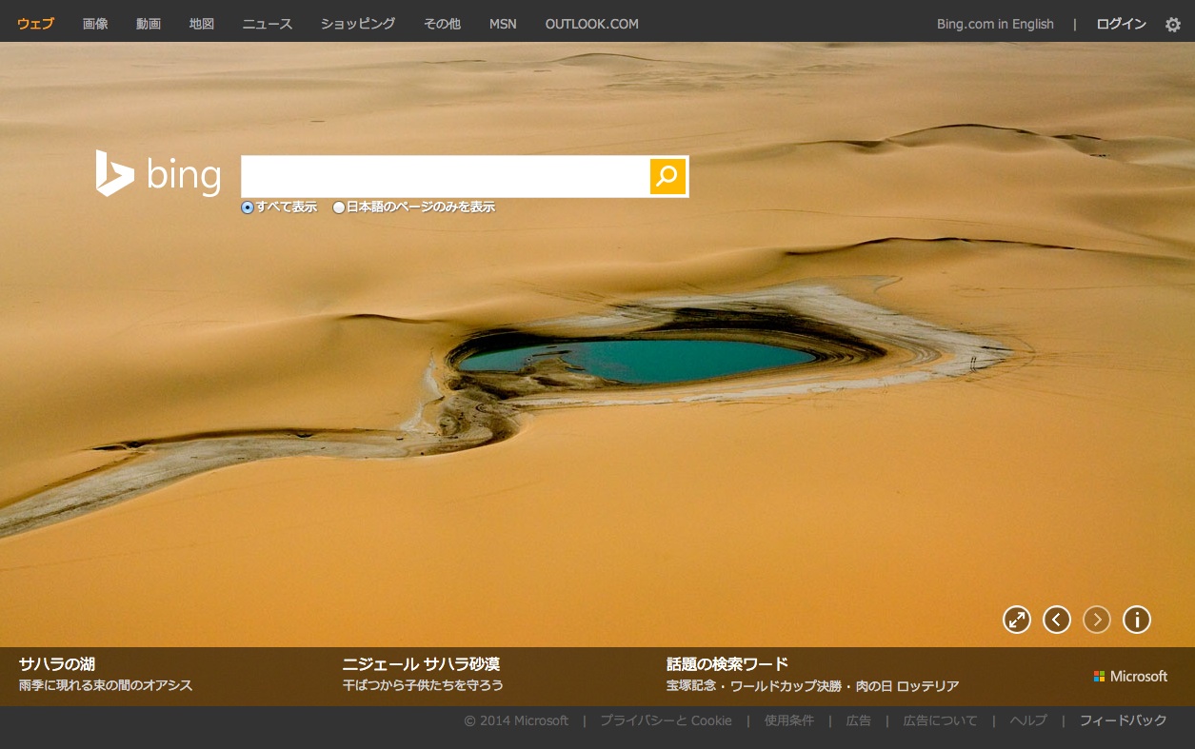Open settings via the gear icon
The width and height of the screenshot is (1195, 749).
(1173, 25)
